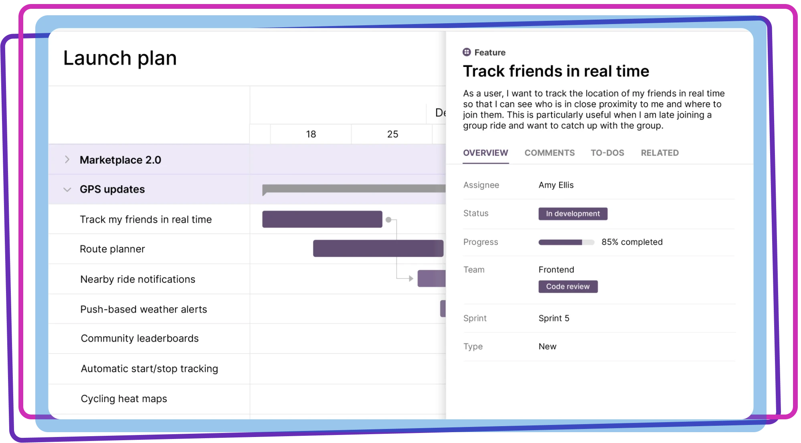Click the Cycling heat maps row label
The image size is (801, 443).
pos(123,398)
